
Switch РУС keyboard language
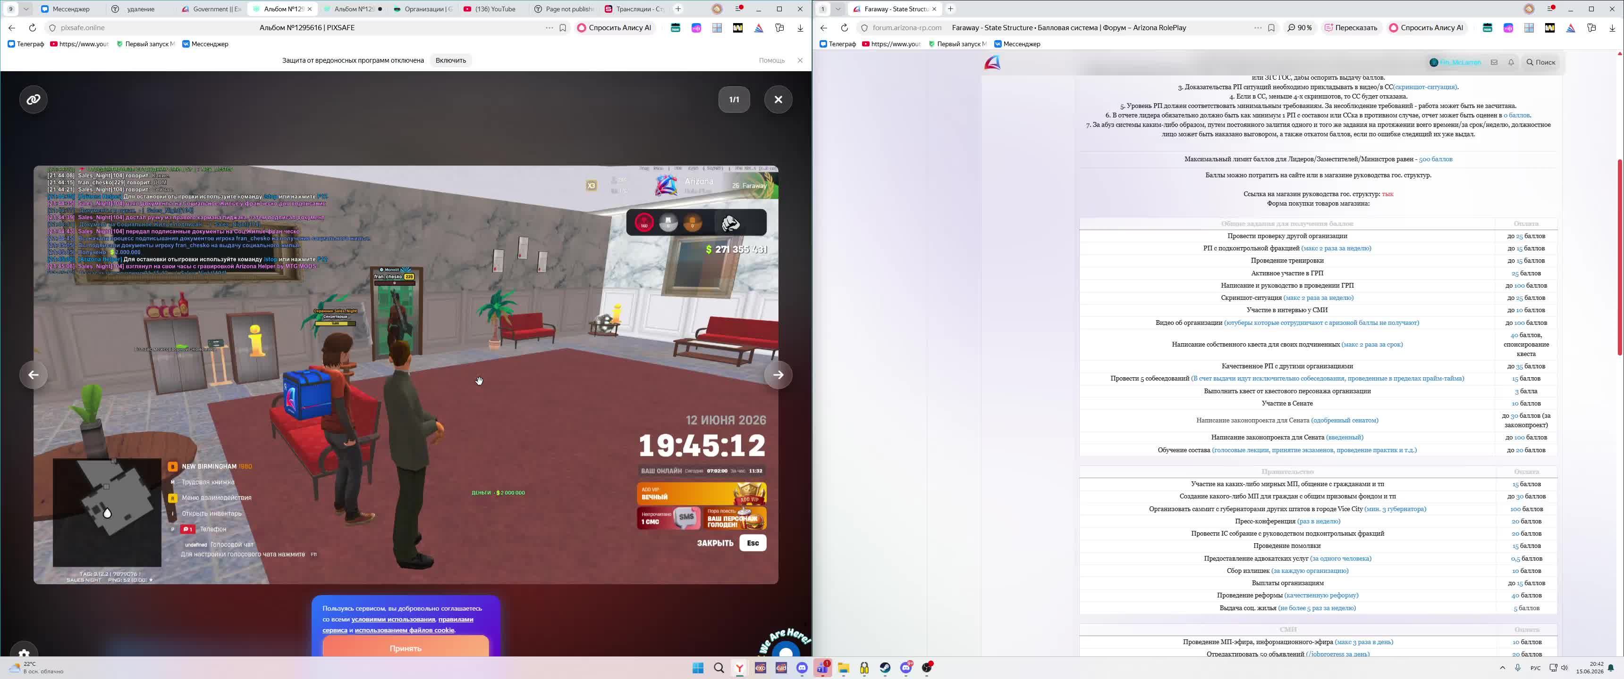point(1535,668)
